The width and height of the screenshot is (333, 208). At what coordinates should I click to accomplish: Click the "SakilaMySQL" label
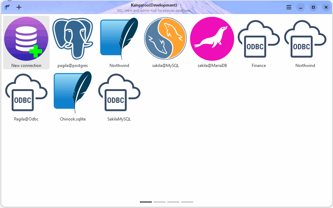pyautogui.click(x=119, y=119)
